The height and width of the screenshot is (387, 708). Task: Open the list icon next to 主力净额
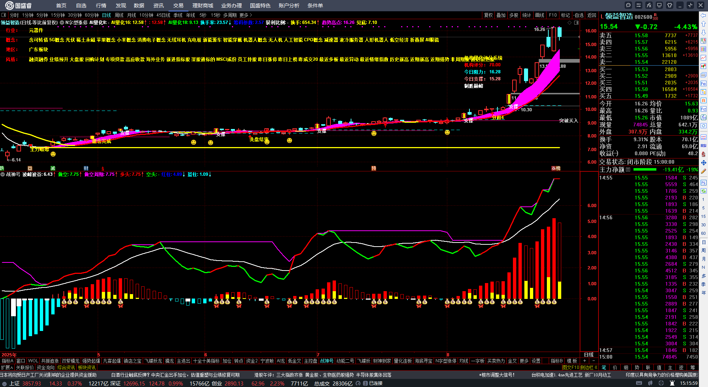click(x=628, y=170)
